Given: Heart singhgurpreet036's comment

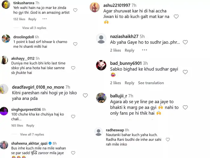Looking at the screenshot, I should pos(73,116).
